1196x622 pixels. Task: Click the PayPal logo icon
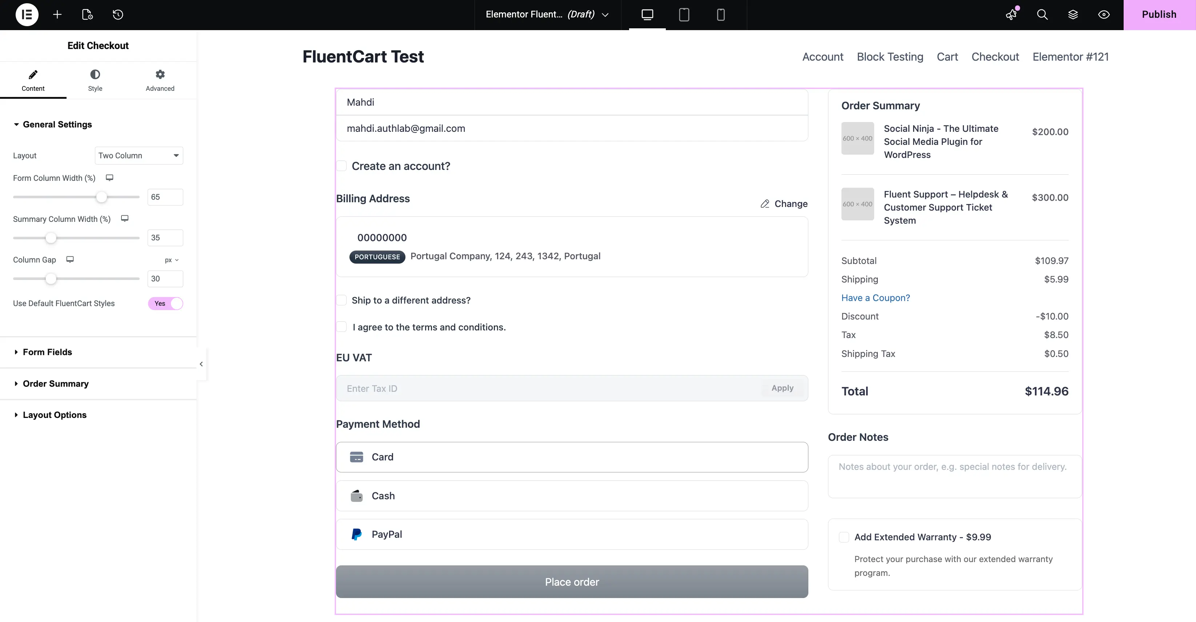click(x=356, y=534)
